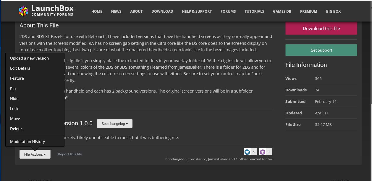
Task: Open DOWNLOAD navigation link
Action: point(162,11)
